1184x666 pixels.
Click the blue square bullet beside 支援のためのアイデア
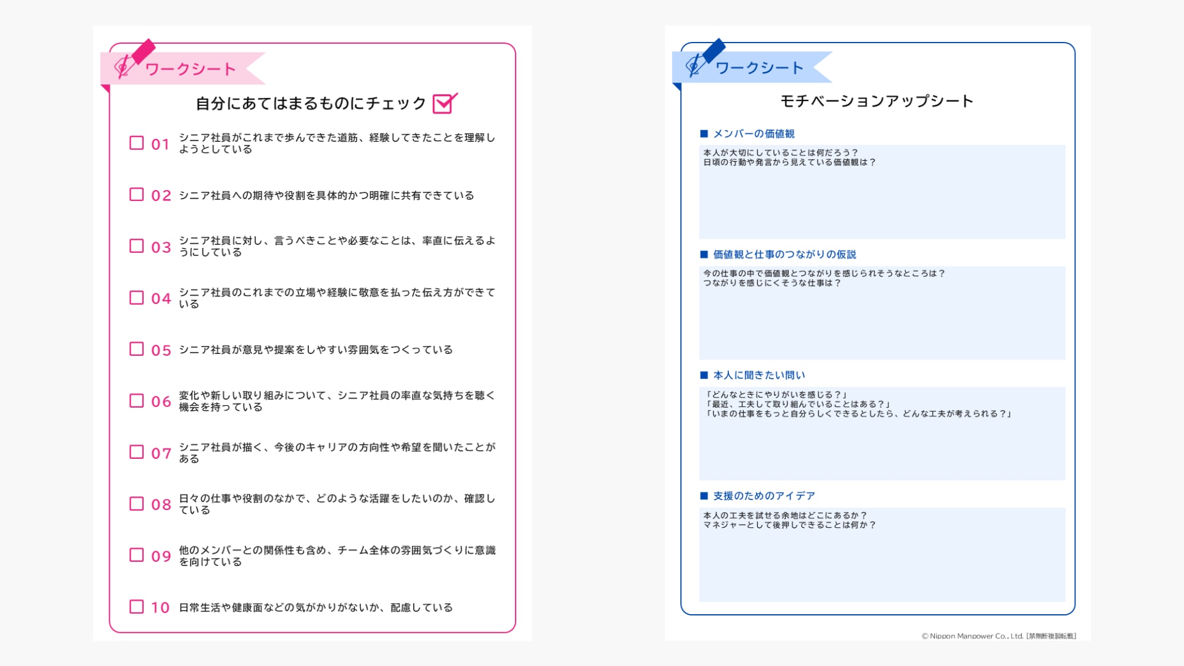[704, 496]
